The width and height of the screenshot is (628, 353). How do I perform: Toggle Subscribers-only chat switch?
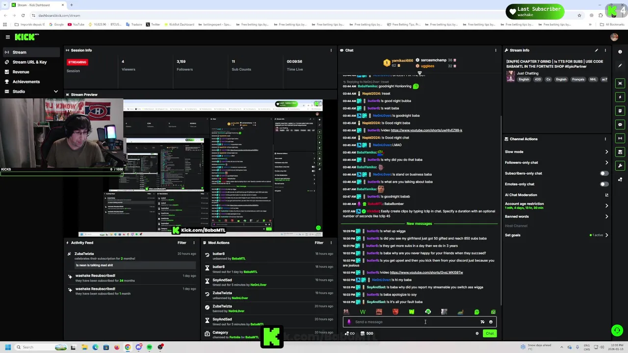pos(604,173)
